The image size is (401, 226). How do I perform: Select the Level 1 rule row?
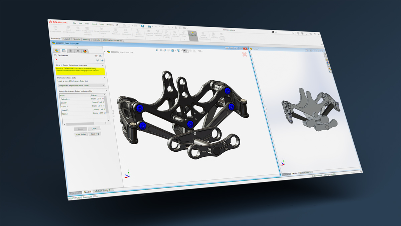click(83, 102)
